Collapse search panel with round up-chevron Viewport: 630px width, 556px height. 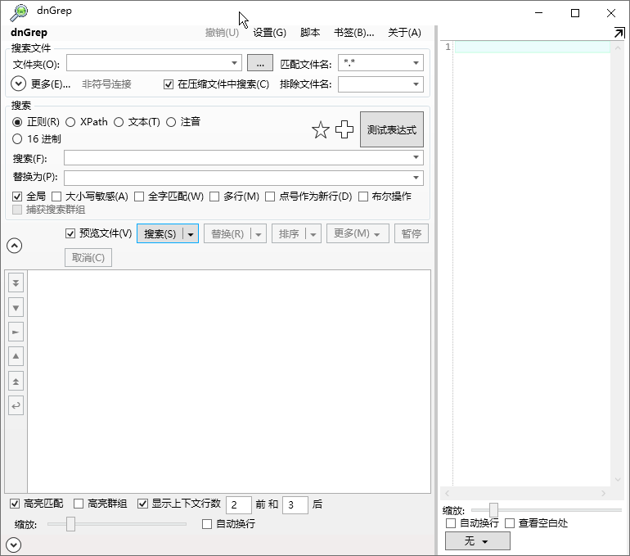14,245
